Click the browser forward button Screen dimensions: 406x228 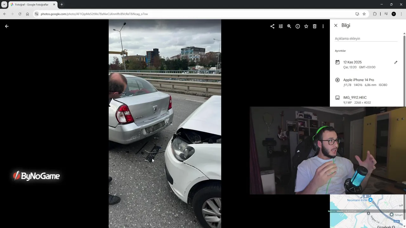tap(12, 14)
